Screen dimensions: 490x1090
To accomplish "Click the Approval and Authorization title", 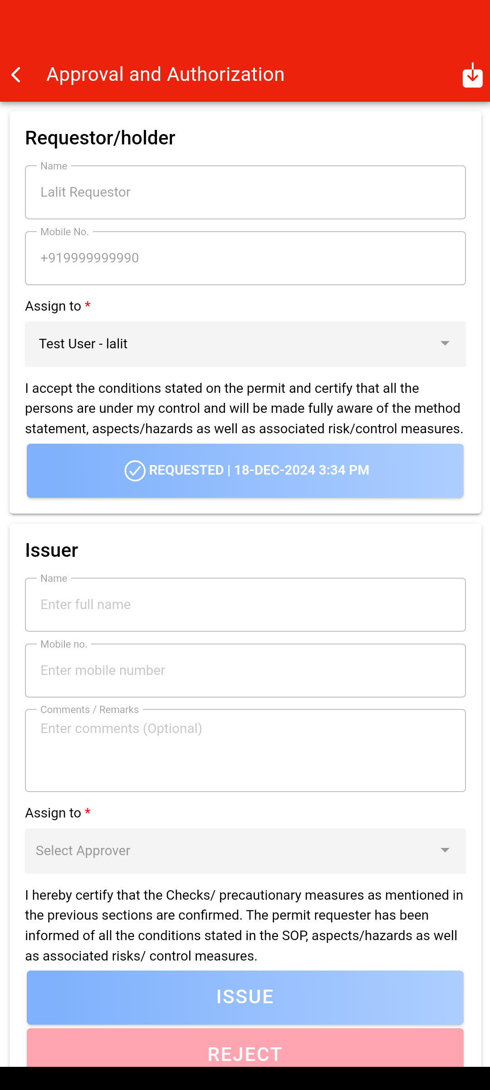I will tap(166, 74).
